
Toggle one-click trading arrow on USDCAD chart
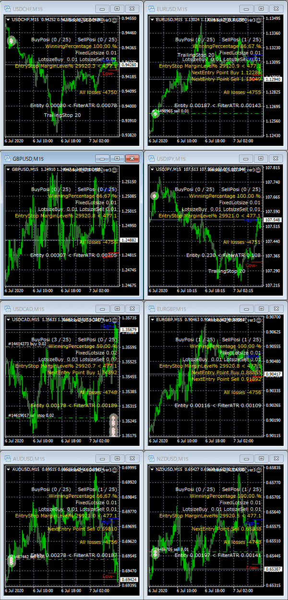tap(8, 320)
